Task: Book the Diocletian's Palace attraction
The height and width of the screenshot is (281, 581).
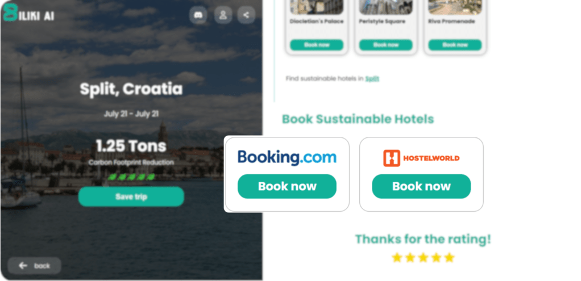Action: click(x=317, y=45)
